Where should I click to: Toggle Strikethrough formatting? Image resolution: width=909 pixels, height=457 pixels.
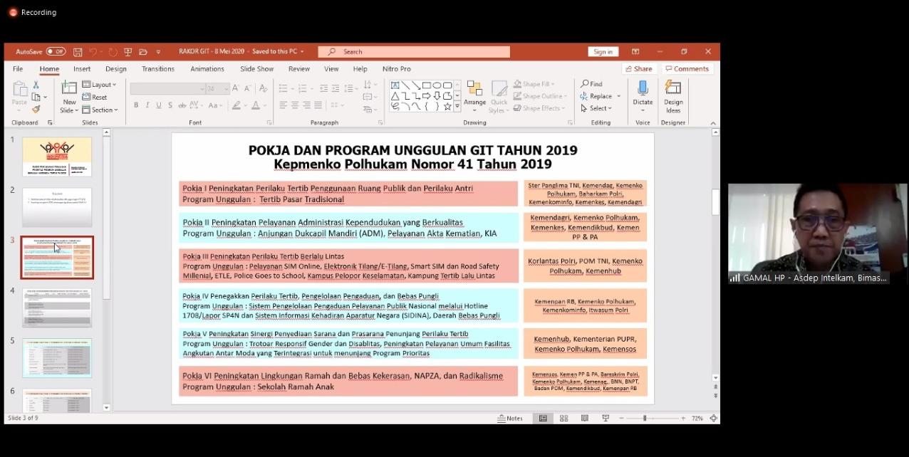click(183, 105)
